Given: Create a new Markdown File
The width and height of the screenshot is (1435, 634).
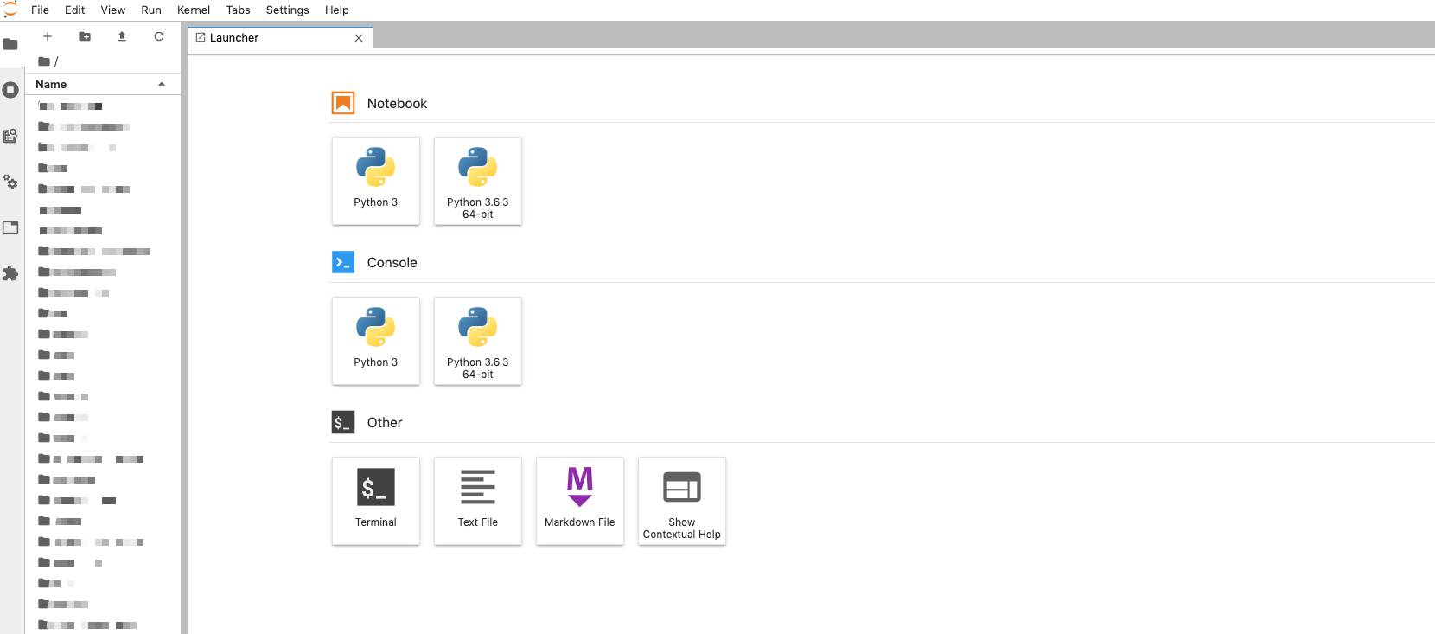Looking at the screenshot, I should [x=580, y=501].
